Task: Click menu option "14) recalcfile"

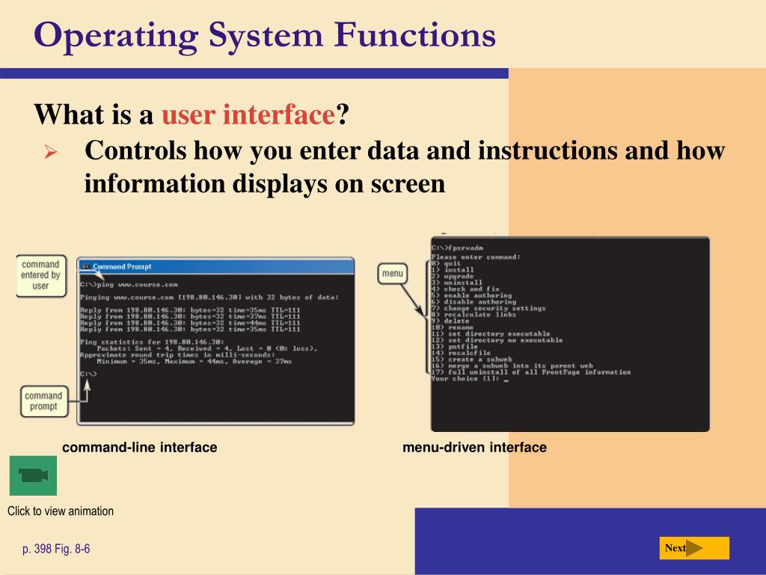Action: click(x=461, y=353)
